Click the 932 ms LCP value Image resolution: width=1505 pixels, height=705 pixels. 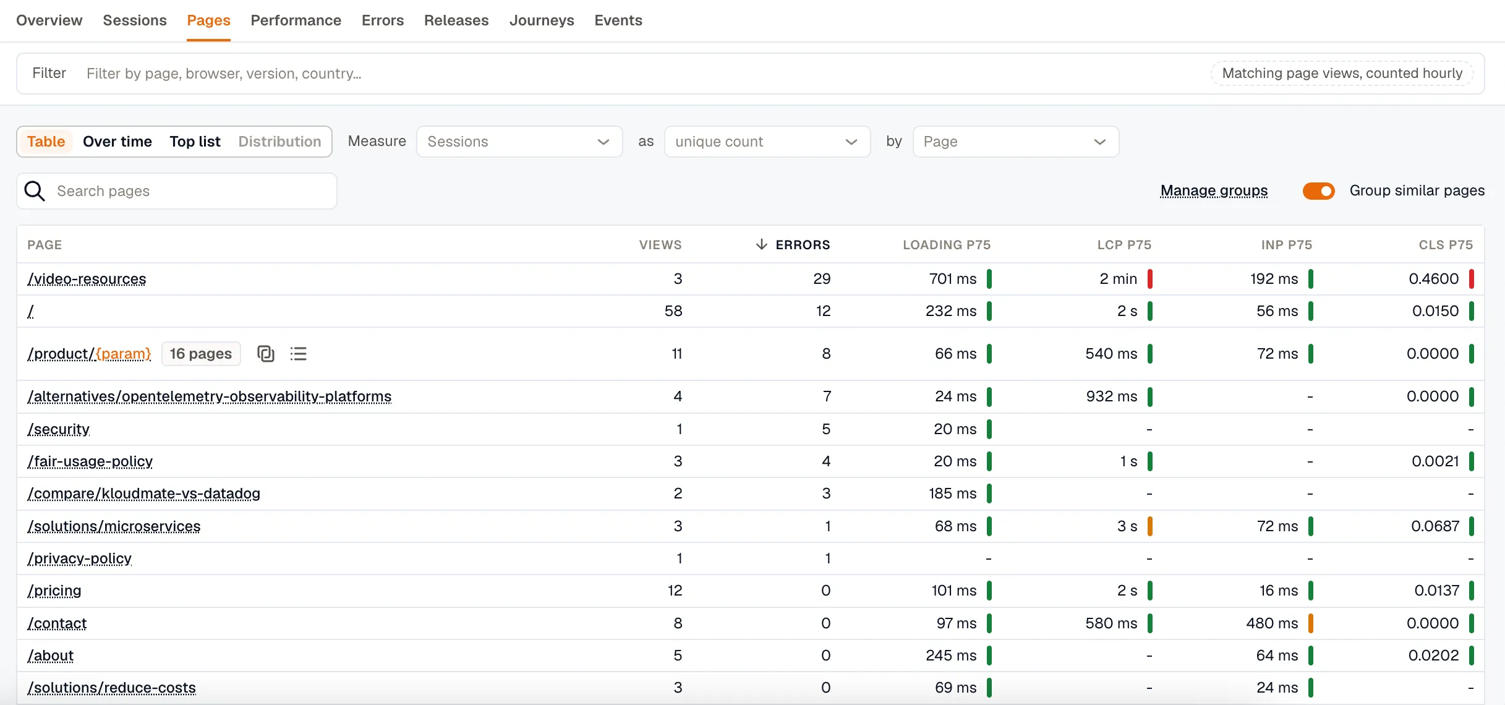click(x=1112, y=396)
